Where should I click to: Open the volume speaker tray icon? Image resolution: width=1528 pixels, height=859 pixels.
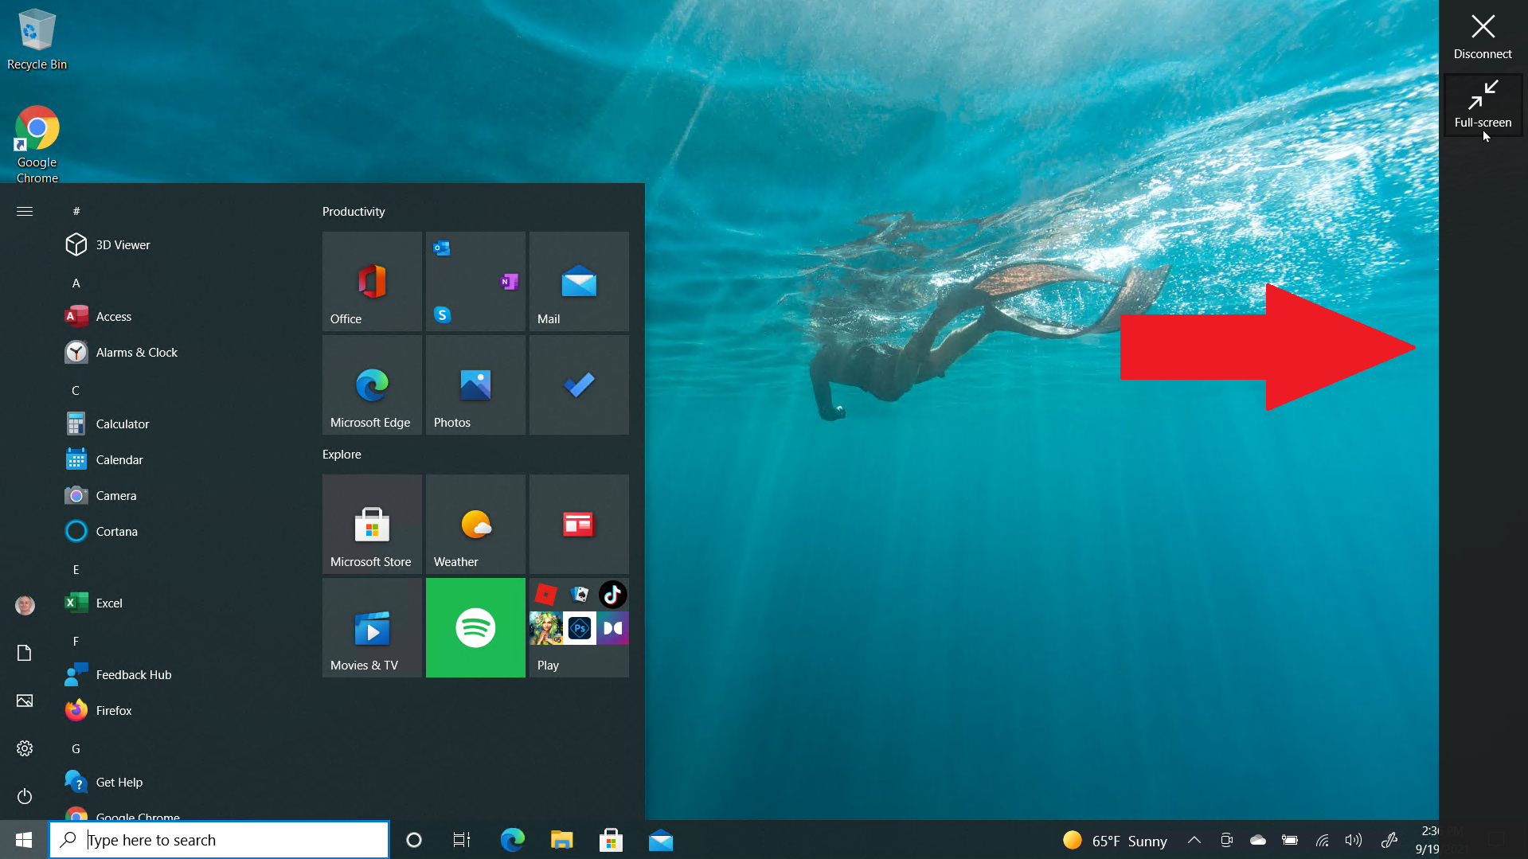pos(1353,840)
